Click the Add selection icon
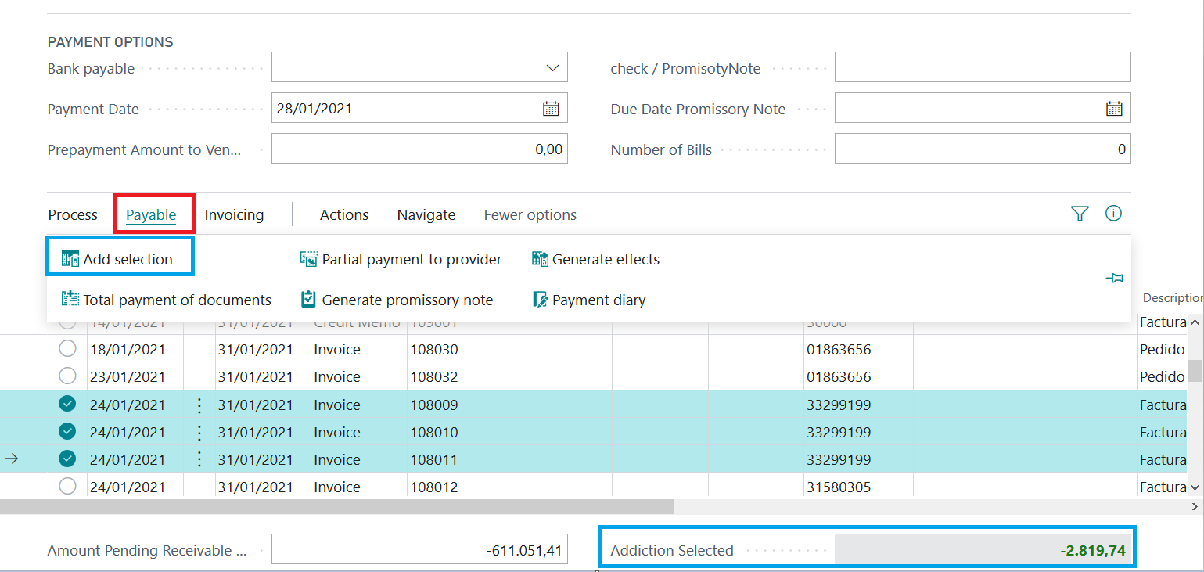 pyautogui.click(x=70, y=259)
